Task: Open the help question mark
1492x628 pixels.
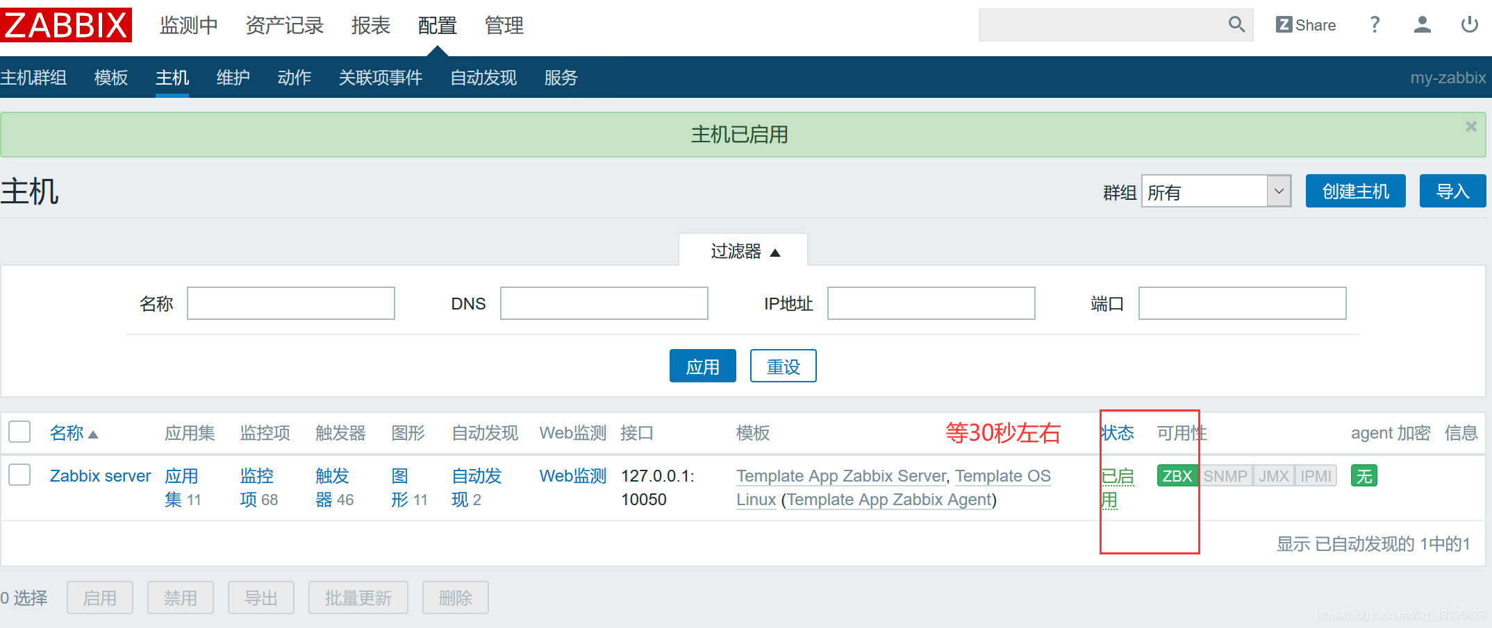Action: pos(1375,25)
